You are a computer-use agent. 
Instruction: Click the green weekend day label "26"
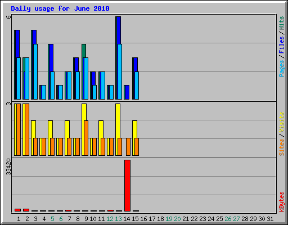[x=228, y=219]
